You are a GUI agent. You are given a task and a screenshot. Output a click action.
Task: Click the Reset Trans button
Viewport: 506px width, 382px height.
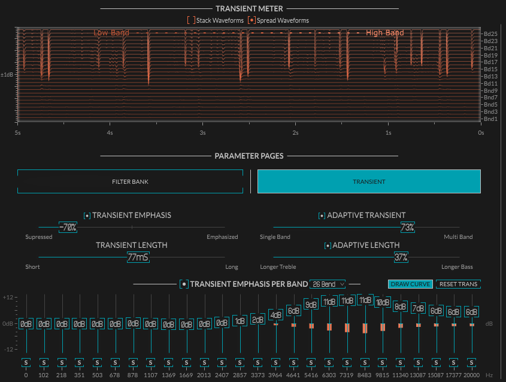[x=458, y=284]
